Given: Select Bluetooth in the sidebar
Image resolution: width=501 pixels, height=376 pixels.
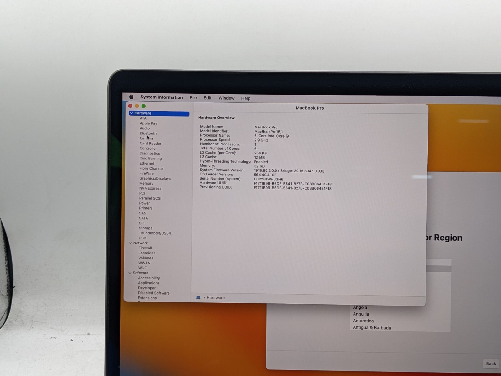Looking at the screenshot, I should [148, 133].
